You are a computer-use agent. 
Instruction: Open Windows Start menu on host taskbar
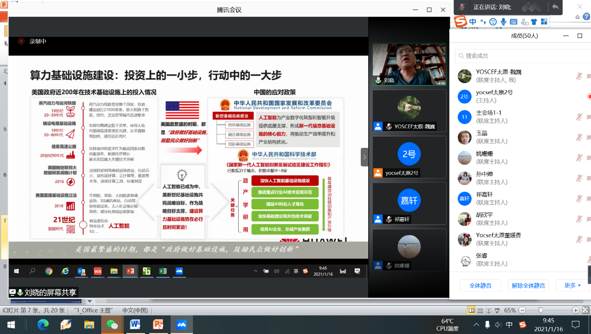pos(11,324)
